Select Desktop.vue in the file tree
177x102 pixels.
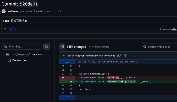(x=20, y=60)
